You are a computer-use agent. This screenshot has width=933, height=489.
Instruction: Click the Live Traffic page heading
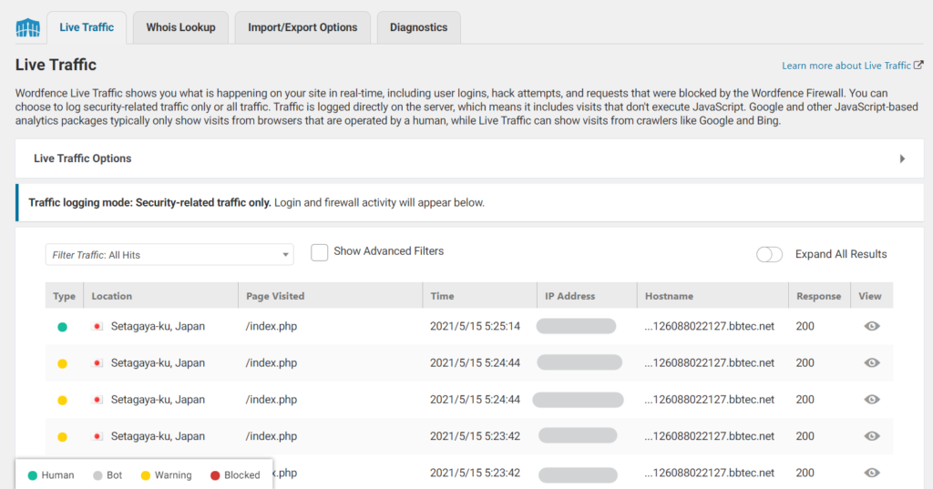click(x=56, y=65)
